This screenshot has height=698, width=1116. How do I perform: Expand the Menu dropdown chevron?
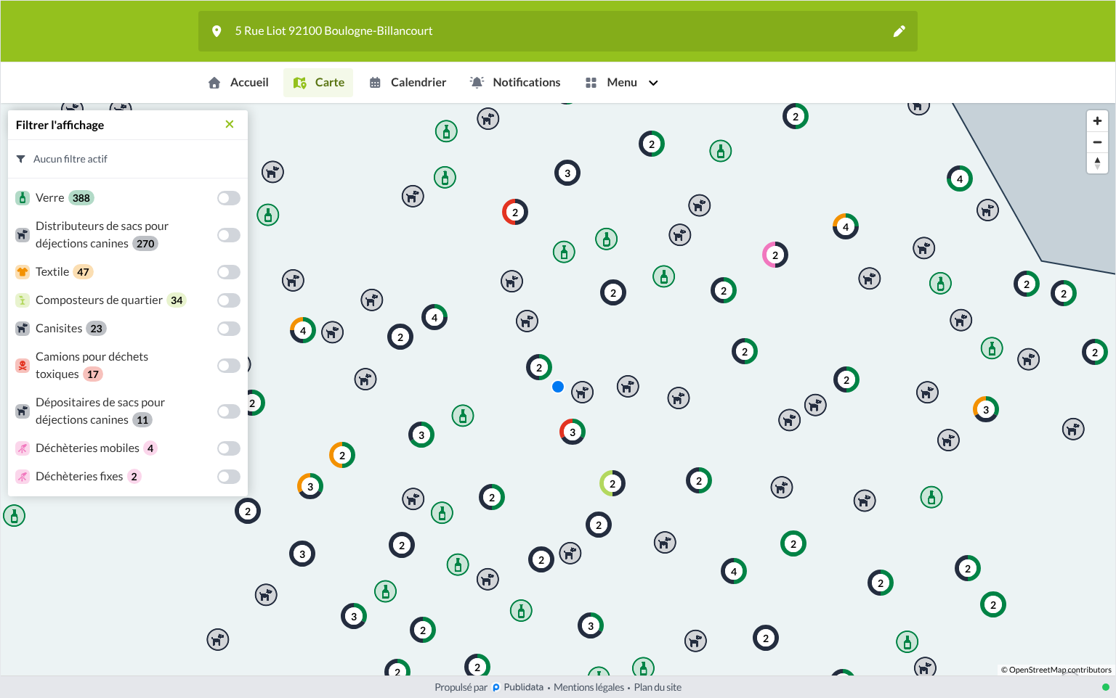tap(653, 83)
